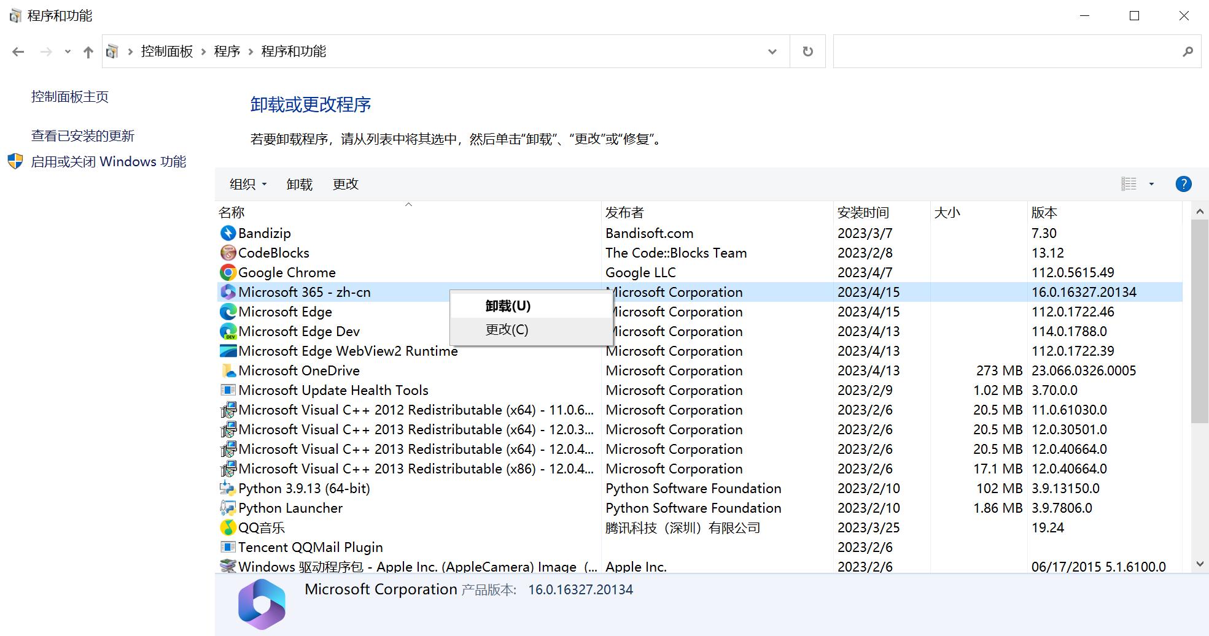Click the CodeBlocks program icon

[x=228, y=253]
